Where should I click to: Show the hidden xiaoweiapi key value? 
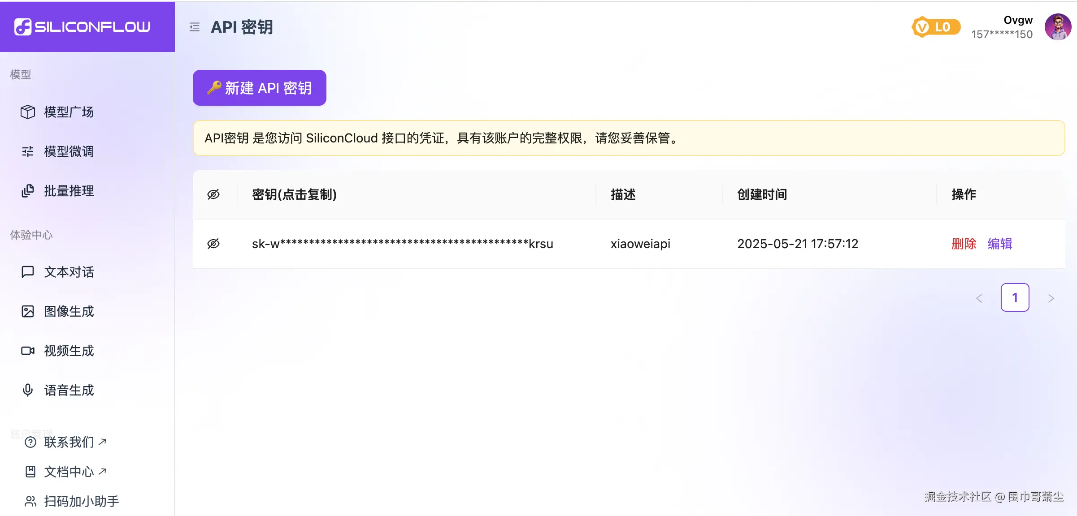click(x=214, y=243)
